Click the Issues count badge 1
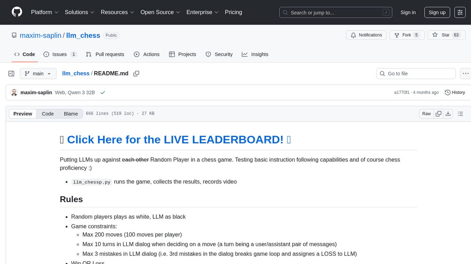This screenshot has width=471, height=264. (x=73, y=54)
